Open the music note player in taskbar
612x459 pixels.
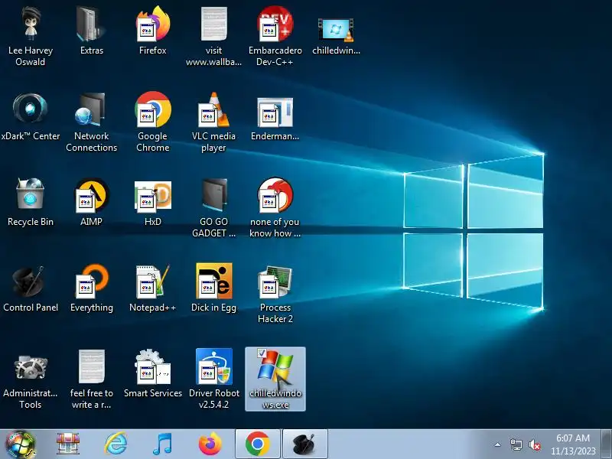(162, 444)
